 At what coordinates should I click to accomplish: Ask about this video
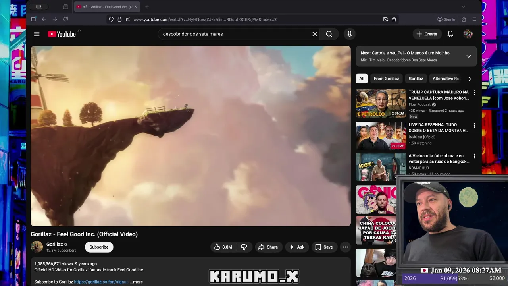coord(296,247)
